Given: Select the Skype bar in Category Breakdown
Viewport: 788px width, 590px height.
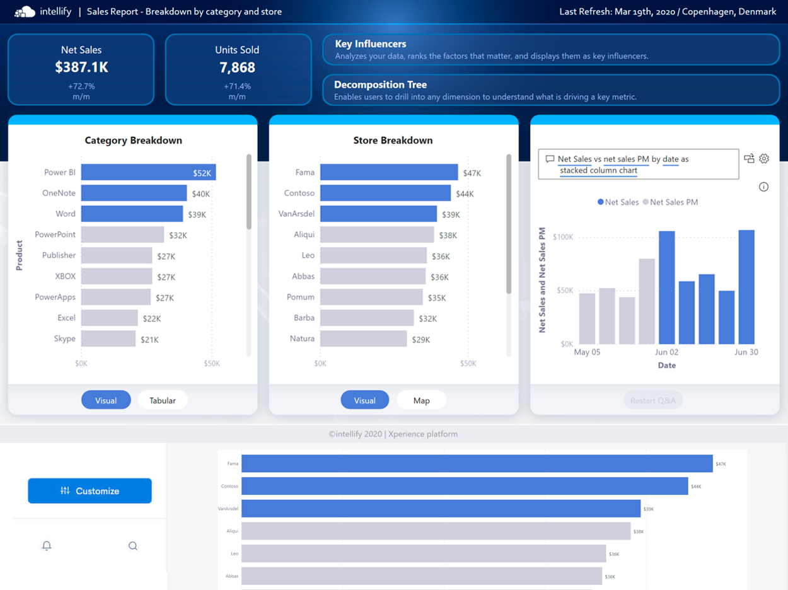Looking at the screenshot, I should click(108, 338).
